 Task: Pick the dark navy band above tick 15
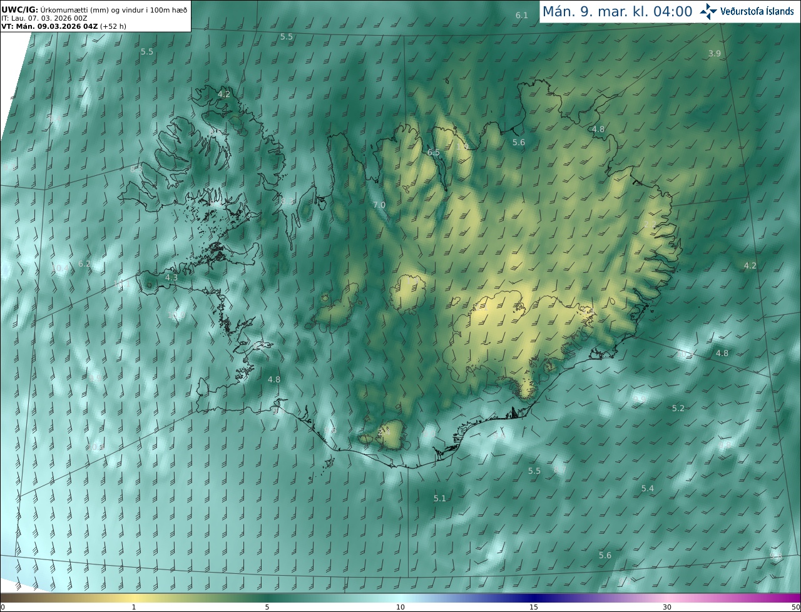coord(534,598)
